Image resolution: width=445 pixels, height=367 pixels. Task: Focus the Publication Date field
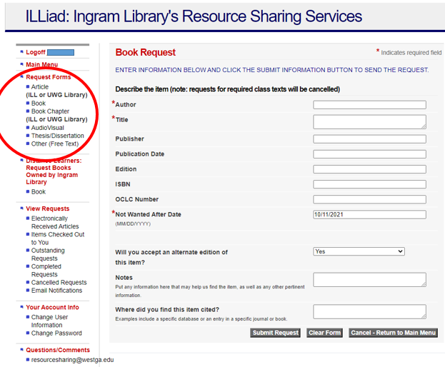click(369, 154)
